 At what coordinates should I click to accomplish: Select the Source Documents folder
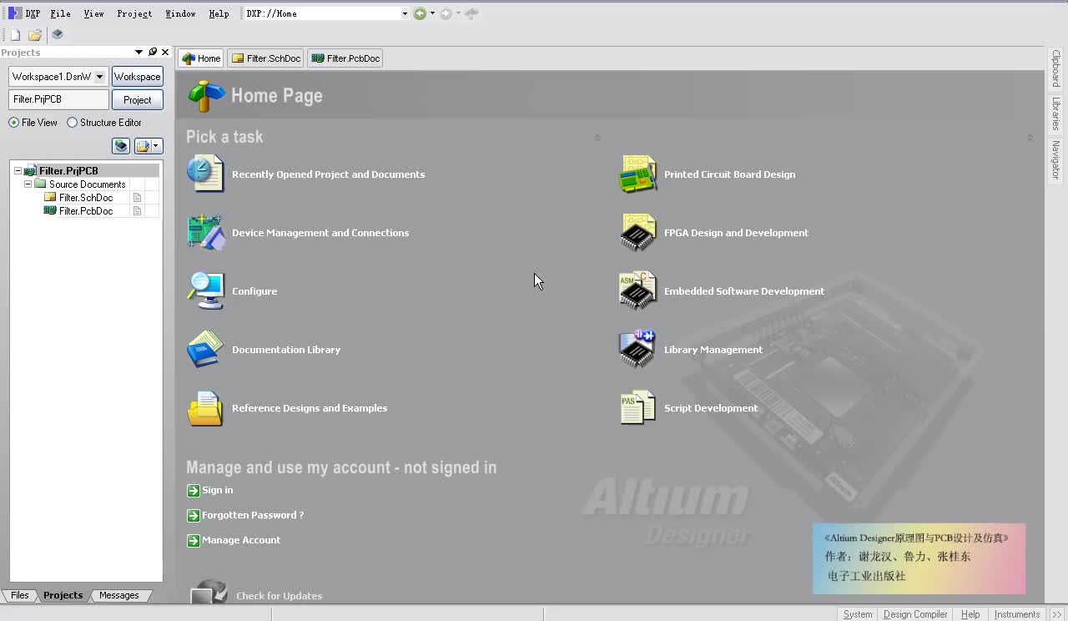[87, 184]
